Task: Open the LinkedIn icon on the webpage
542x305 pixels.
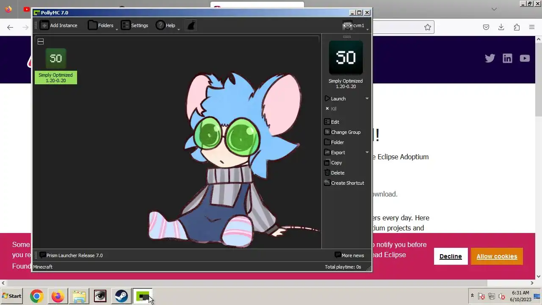Action: 507,58
